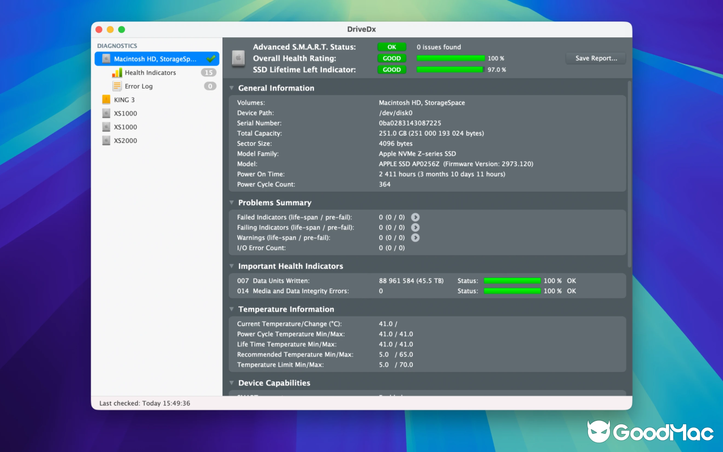This screenshot has width=723, height=452.
Task: Click the Save Report button
Action: (x=596, y=58)
